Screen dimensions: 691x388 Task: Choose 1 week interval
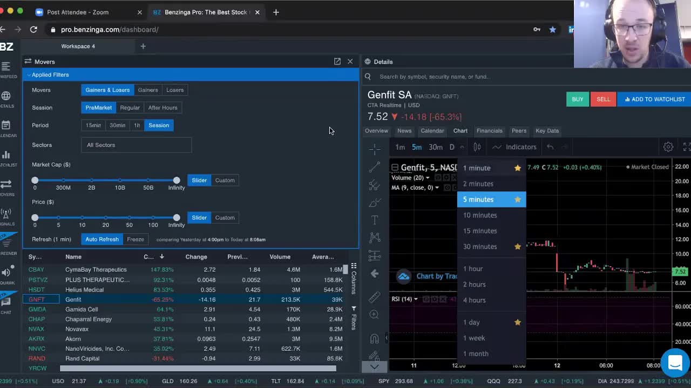coord(491,338)
